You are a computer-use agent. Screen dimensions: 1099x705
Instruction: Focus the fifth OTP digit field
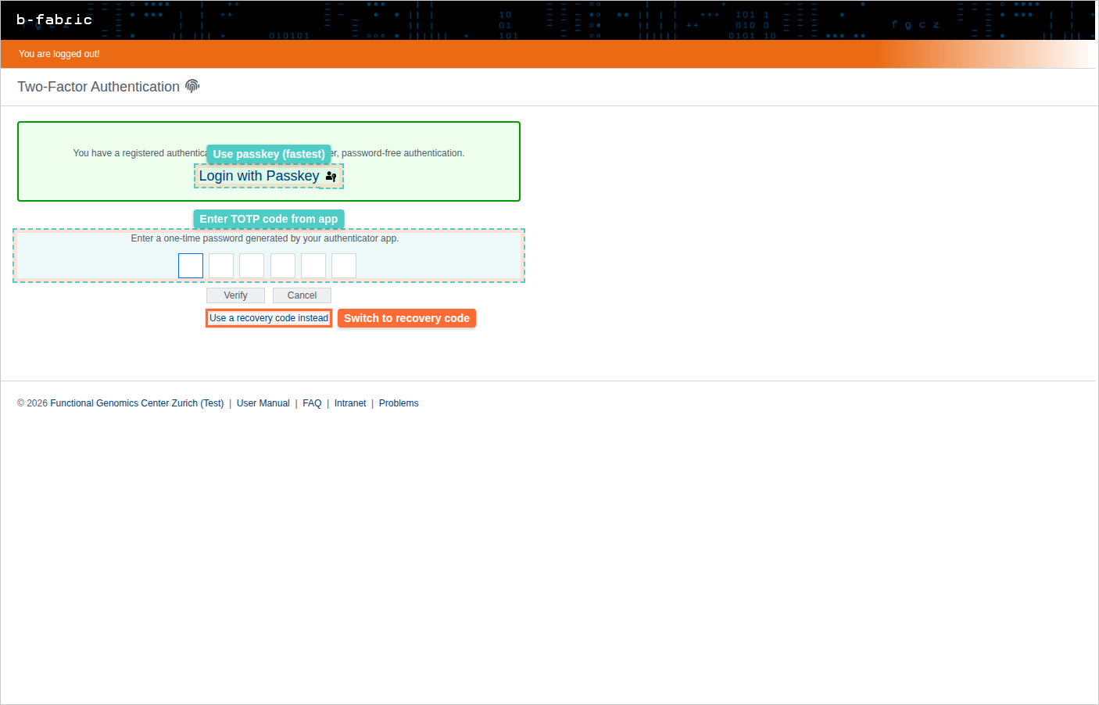click(313, 266)
